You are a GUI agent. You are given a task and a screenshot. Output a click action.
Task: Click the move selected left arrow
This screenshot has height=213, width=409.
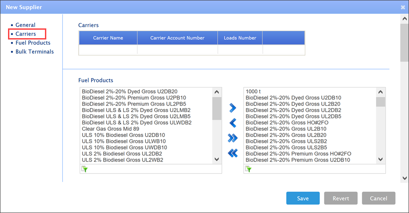(x=232, y=123)
